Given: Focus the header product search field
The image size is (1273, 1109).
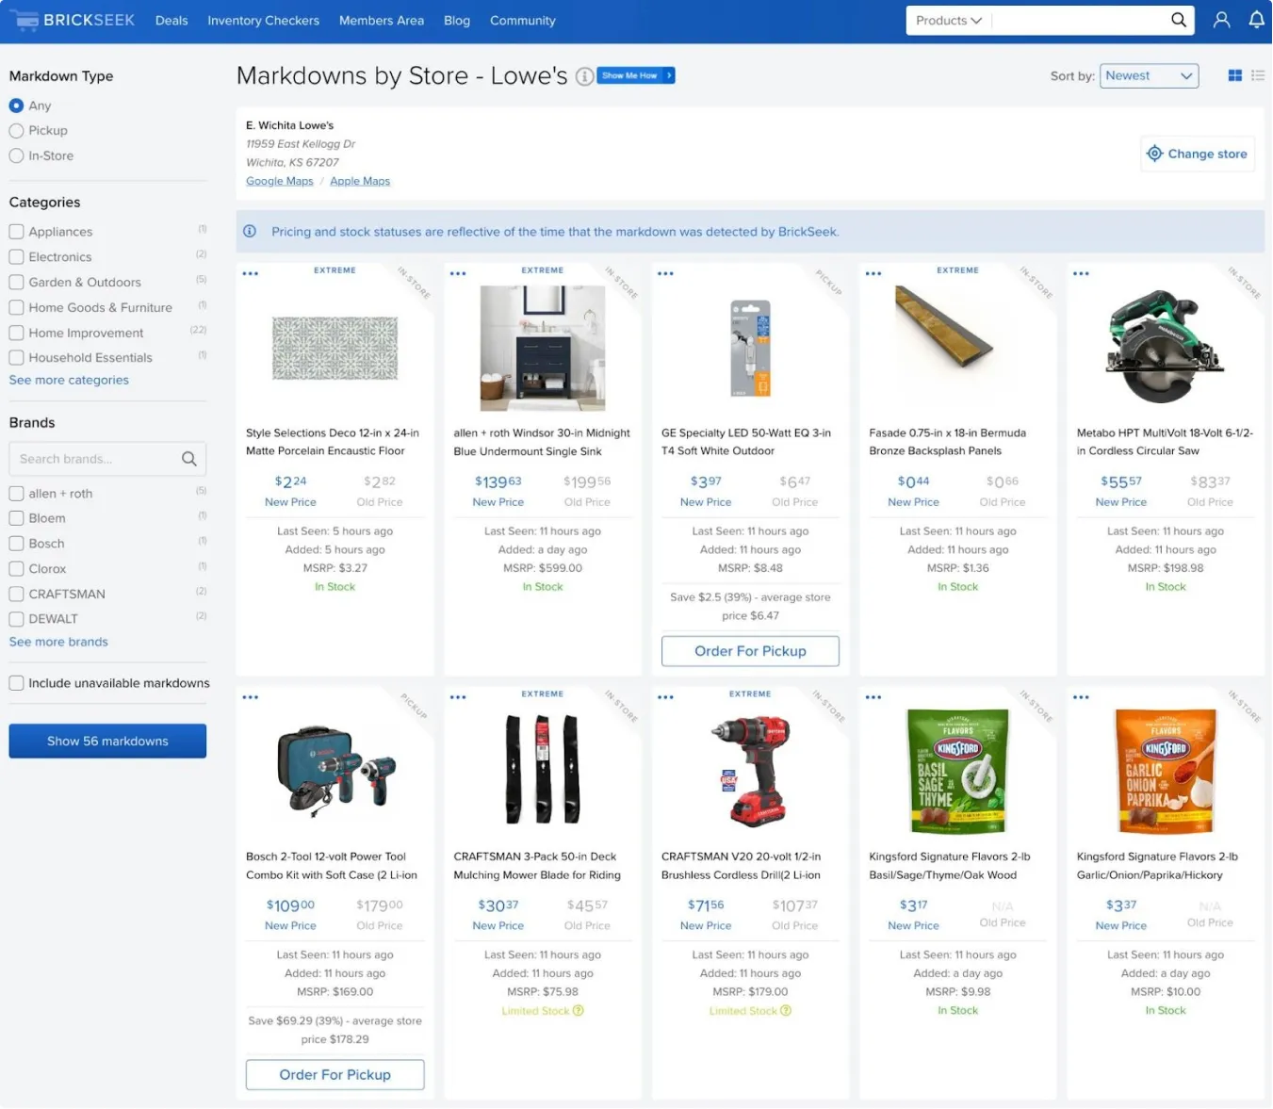Looking at the screenshot, I should (1079, 21).
